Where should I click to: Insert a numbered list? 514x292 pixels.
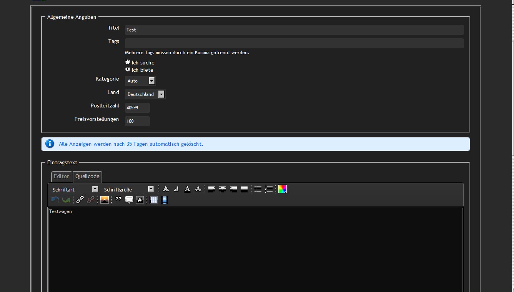click(x=269, y=189)
